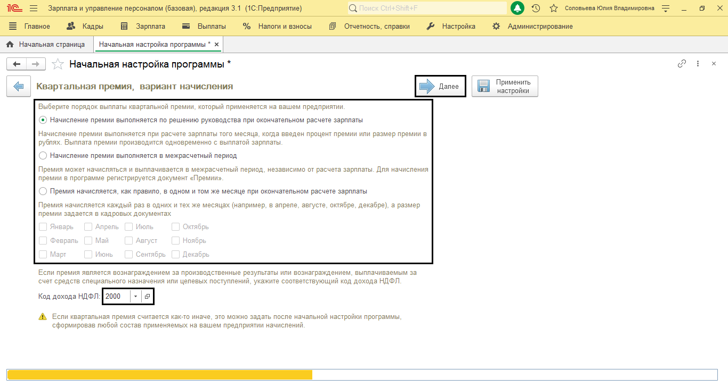Open the Зарплата menu section

click(143, 27)
